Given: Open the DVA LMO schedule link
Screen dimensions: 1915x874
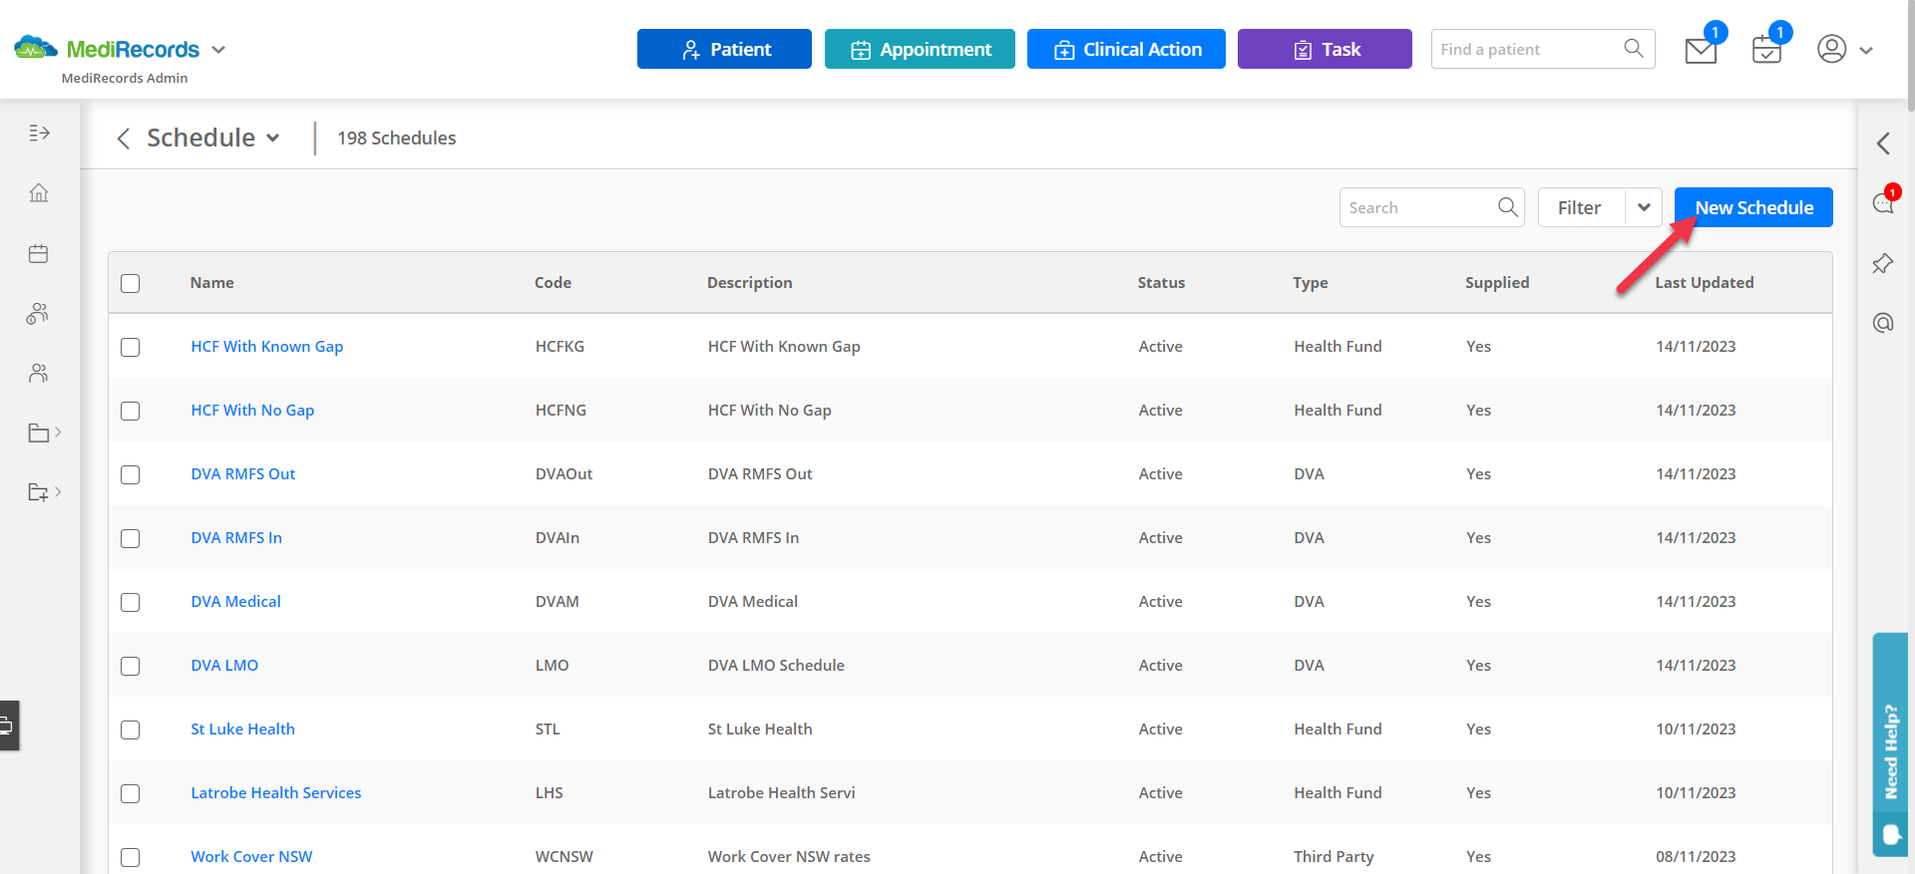Looking at the screenshot, I should pos(224,666).
